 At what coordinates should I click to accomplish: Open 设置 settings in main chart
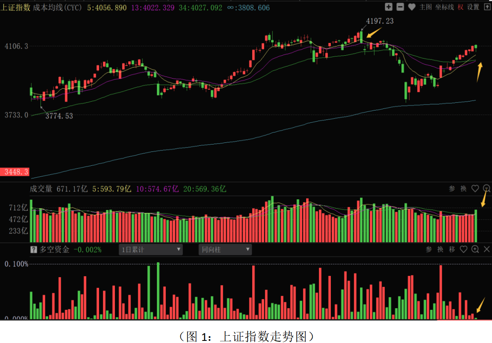473,7
